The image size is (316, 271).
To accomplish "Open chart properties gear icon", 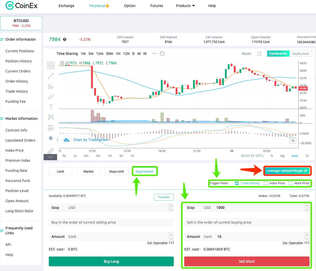I will [x=307, y=156].
